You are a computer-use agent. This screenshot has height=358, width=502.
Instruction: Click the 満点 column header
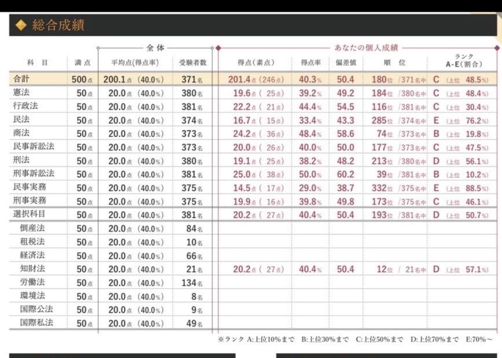[82, 63]
